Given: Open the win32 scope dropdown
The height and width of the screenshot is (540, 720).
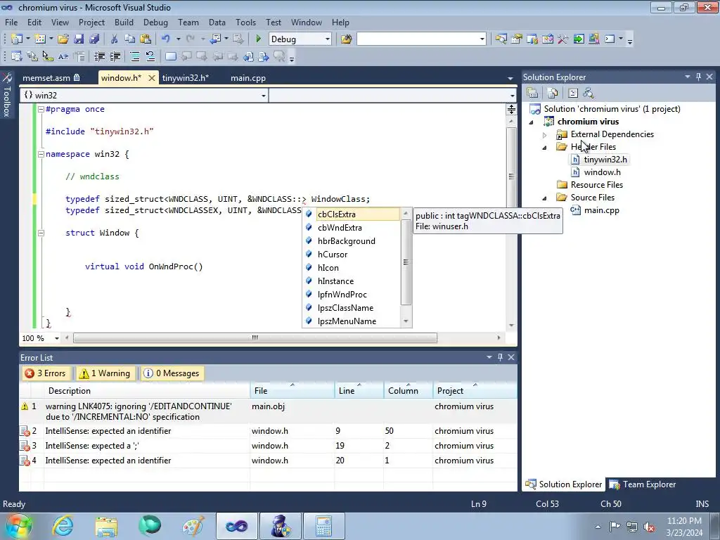Looking at the screenshot, I should coord(264,96).
